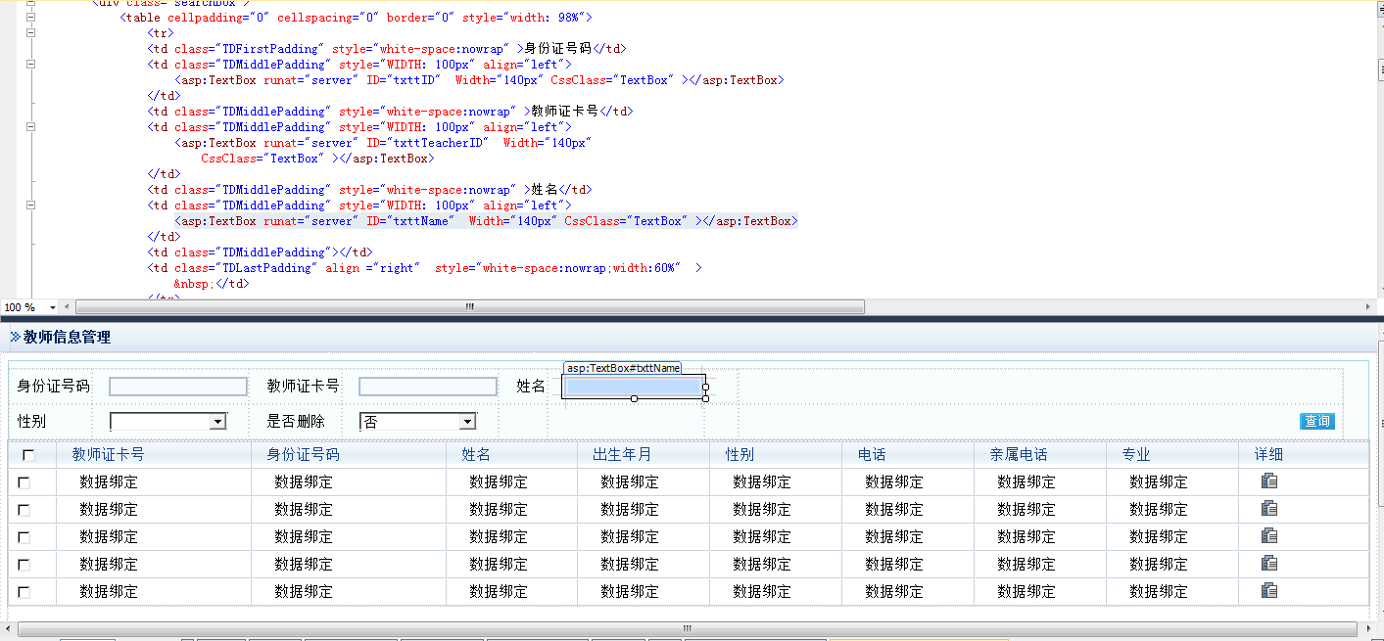Click 数据绑定 under 电话 in third row
This screenshot has width=1384, height=641.
pyautogui.click(x=894, y=537)
